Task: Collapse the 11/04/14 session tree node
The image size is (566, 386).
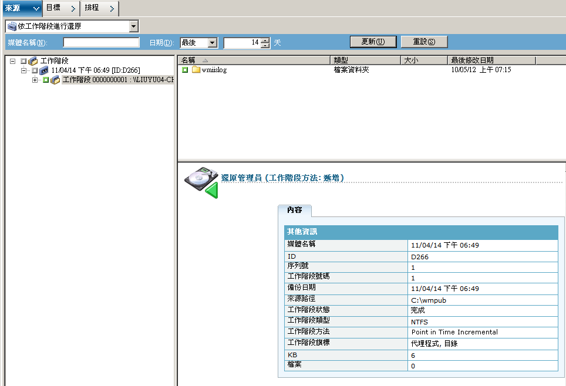Action: coord(23,70)
